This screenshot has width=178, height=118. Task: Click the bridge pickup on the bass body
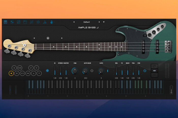157,46
